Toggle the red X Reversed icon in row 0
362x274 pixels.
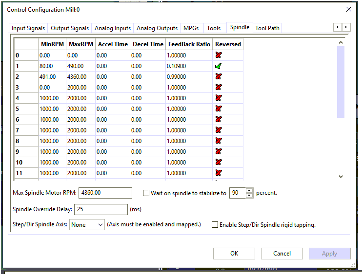[218, 55]
